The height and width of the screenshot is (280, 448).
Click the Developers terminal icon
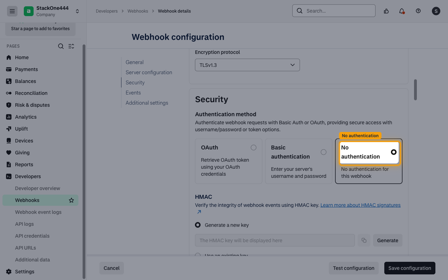(x=9, y=176)
